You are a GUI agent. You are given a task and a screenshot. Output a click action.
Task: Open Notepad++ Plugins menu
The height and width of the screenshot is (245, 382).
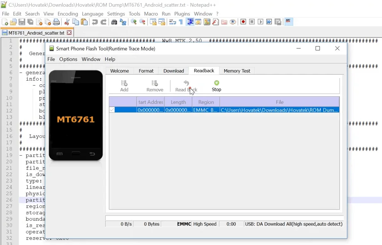click(182, 14)
